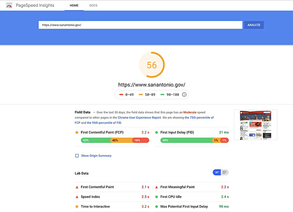The image size is (293, 212).
Task: Click the PageSpeed Insights title text
Action: coord(35,6)
